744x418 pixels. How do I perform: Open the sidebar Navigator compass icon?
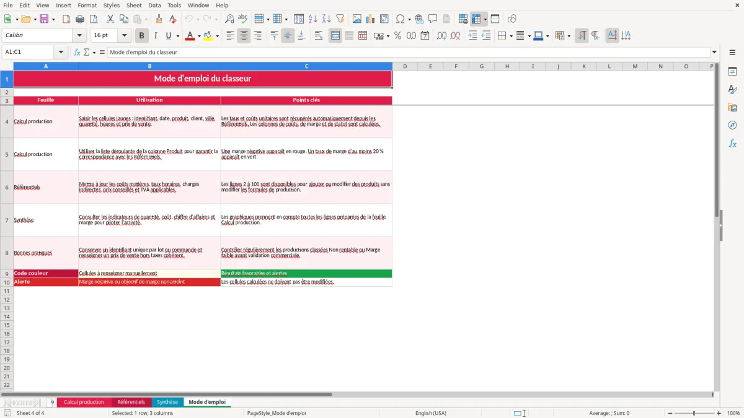[x=732, y=125]
